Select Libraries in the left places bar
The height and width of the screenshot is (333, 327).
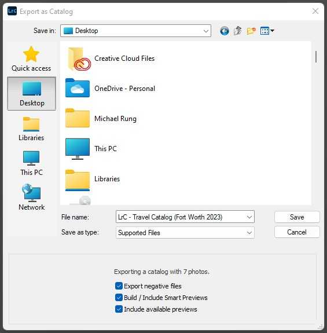pos(31,129)
